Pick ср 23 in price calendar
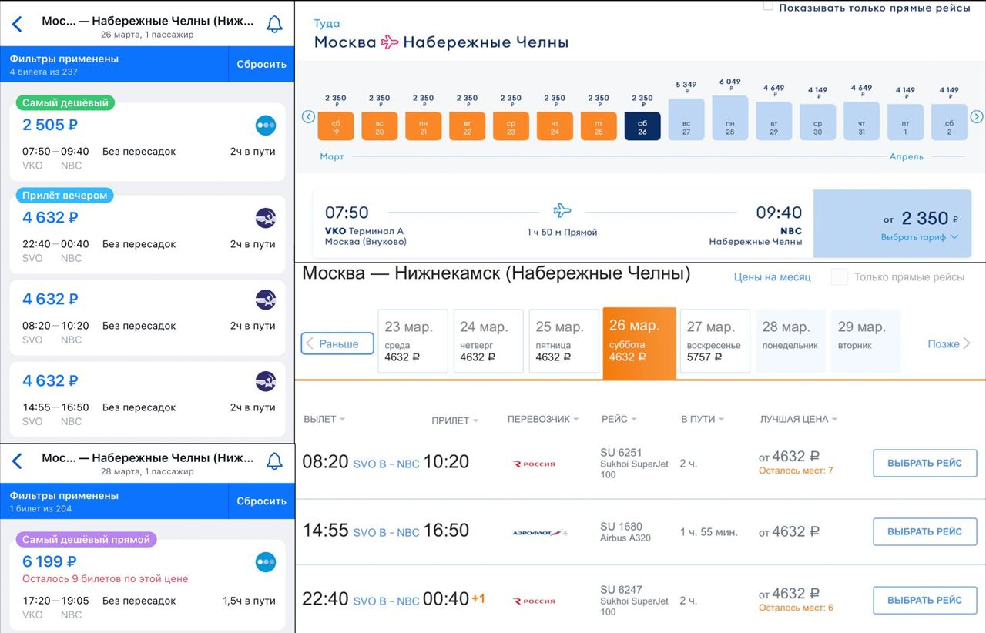Screen dimensions: 986x633 [511, 126]
